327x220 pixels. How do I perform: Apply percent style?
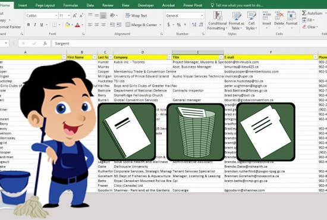pos(179,25)
